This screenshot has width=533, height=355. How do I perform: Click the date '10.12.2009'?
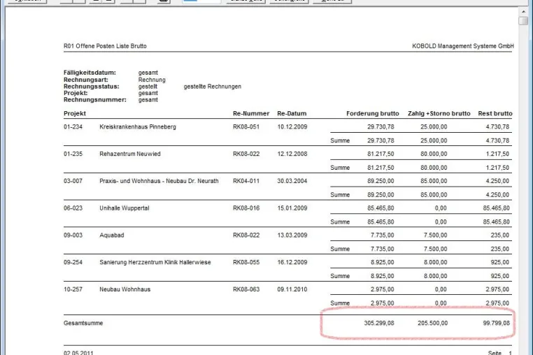click(292, 126)
